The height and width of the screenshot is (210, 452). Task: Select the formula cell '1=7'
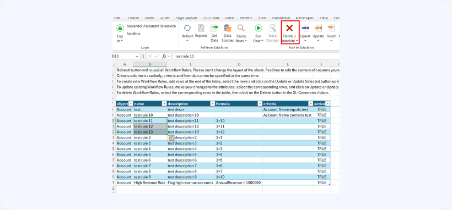tap(239, 172)
